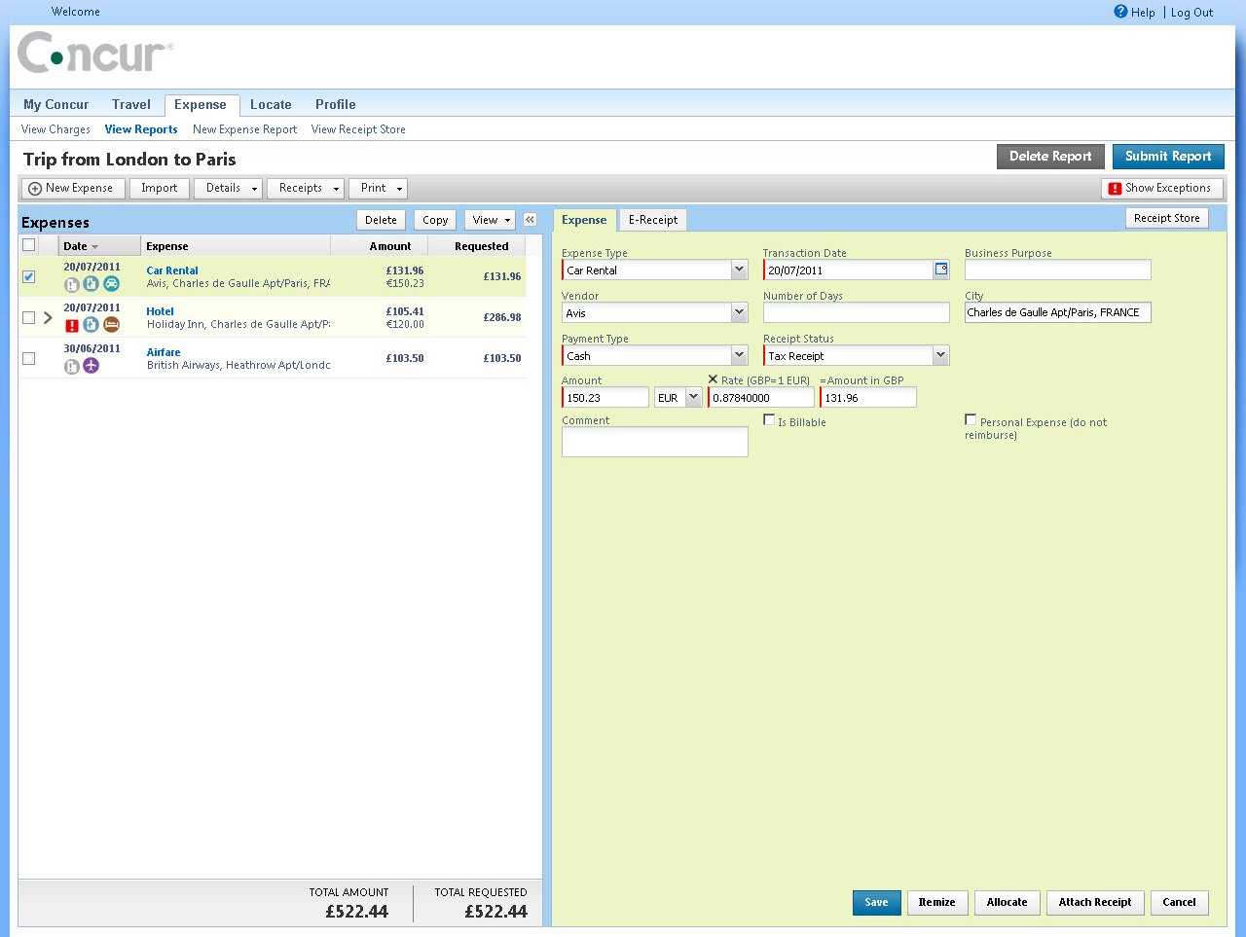Click the purple airplane icon on Airfare row
This screenshot has height=937, width=1246.
[x=91, y=366]
